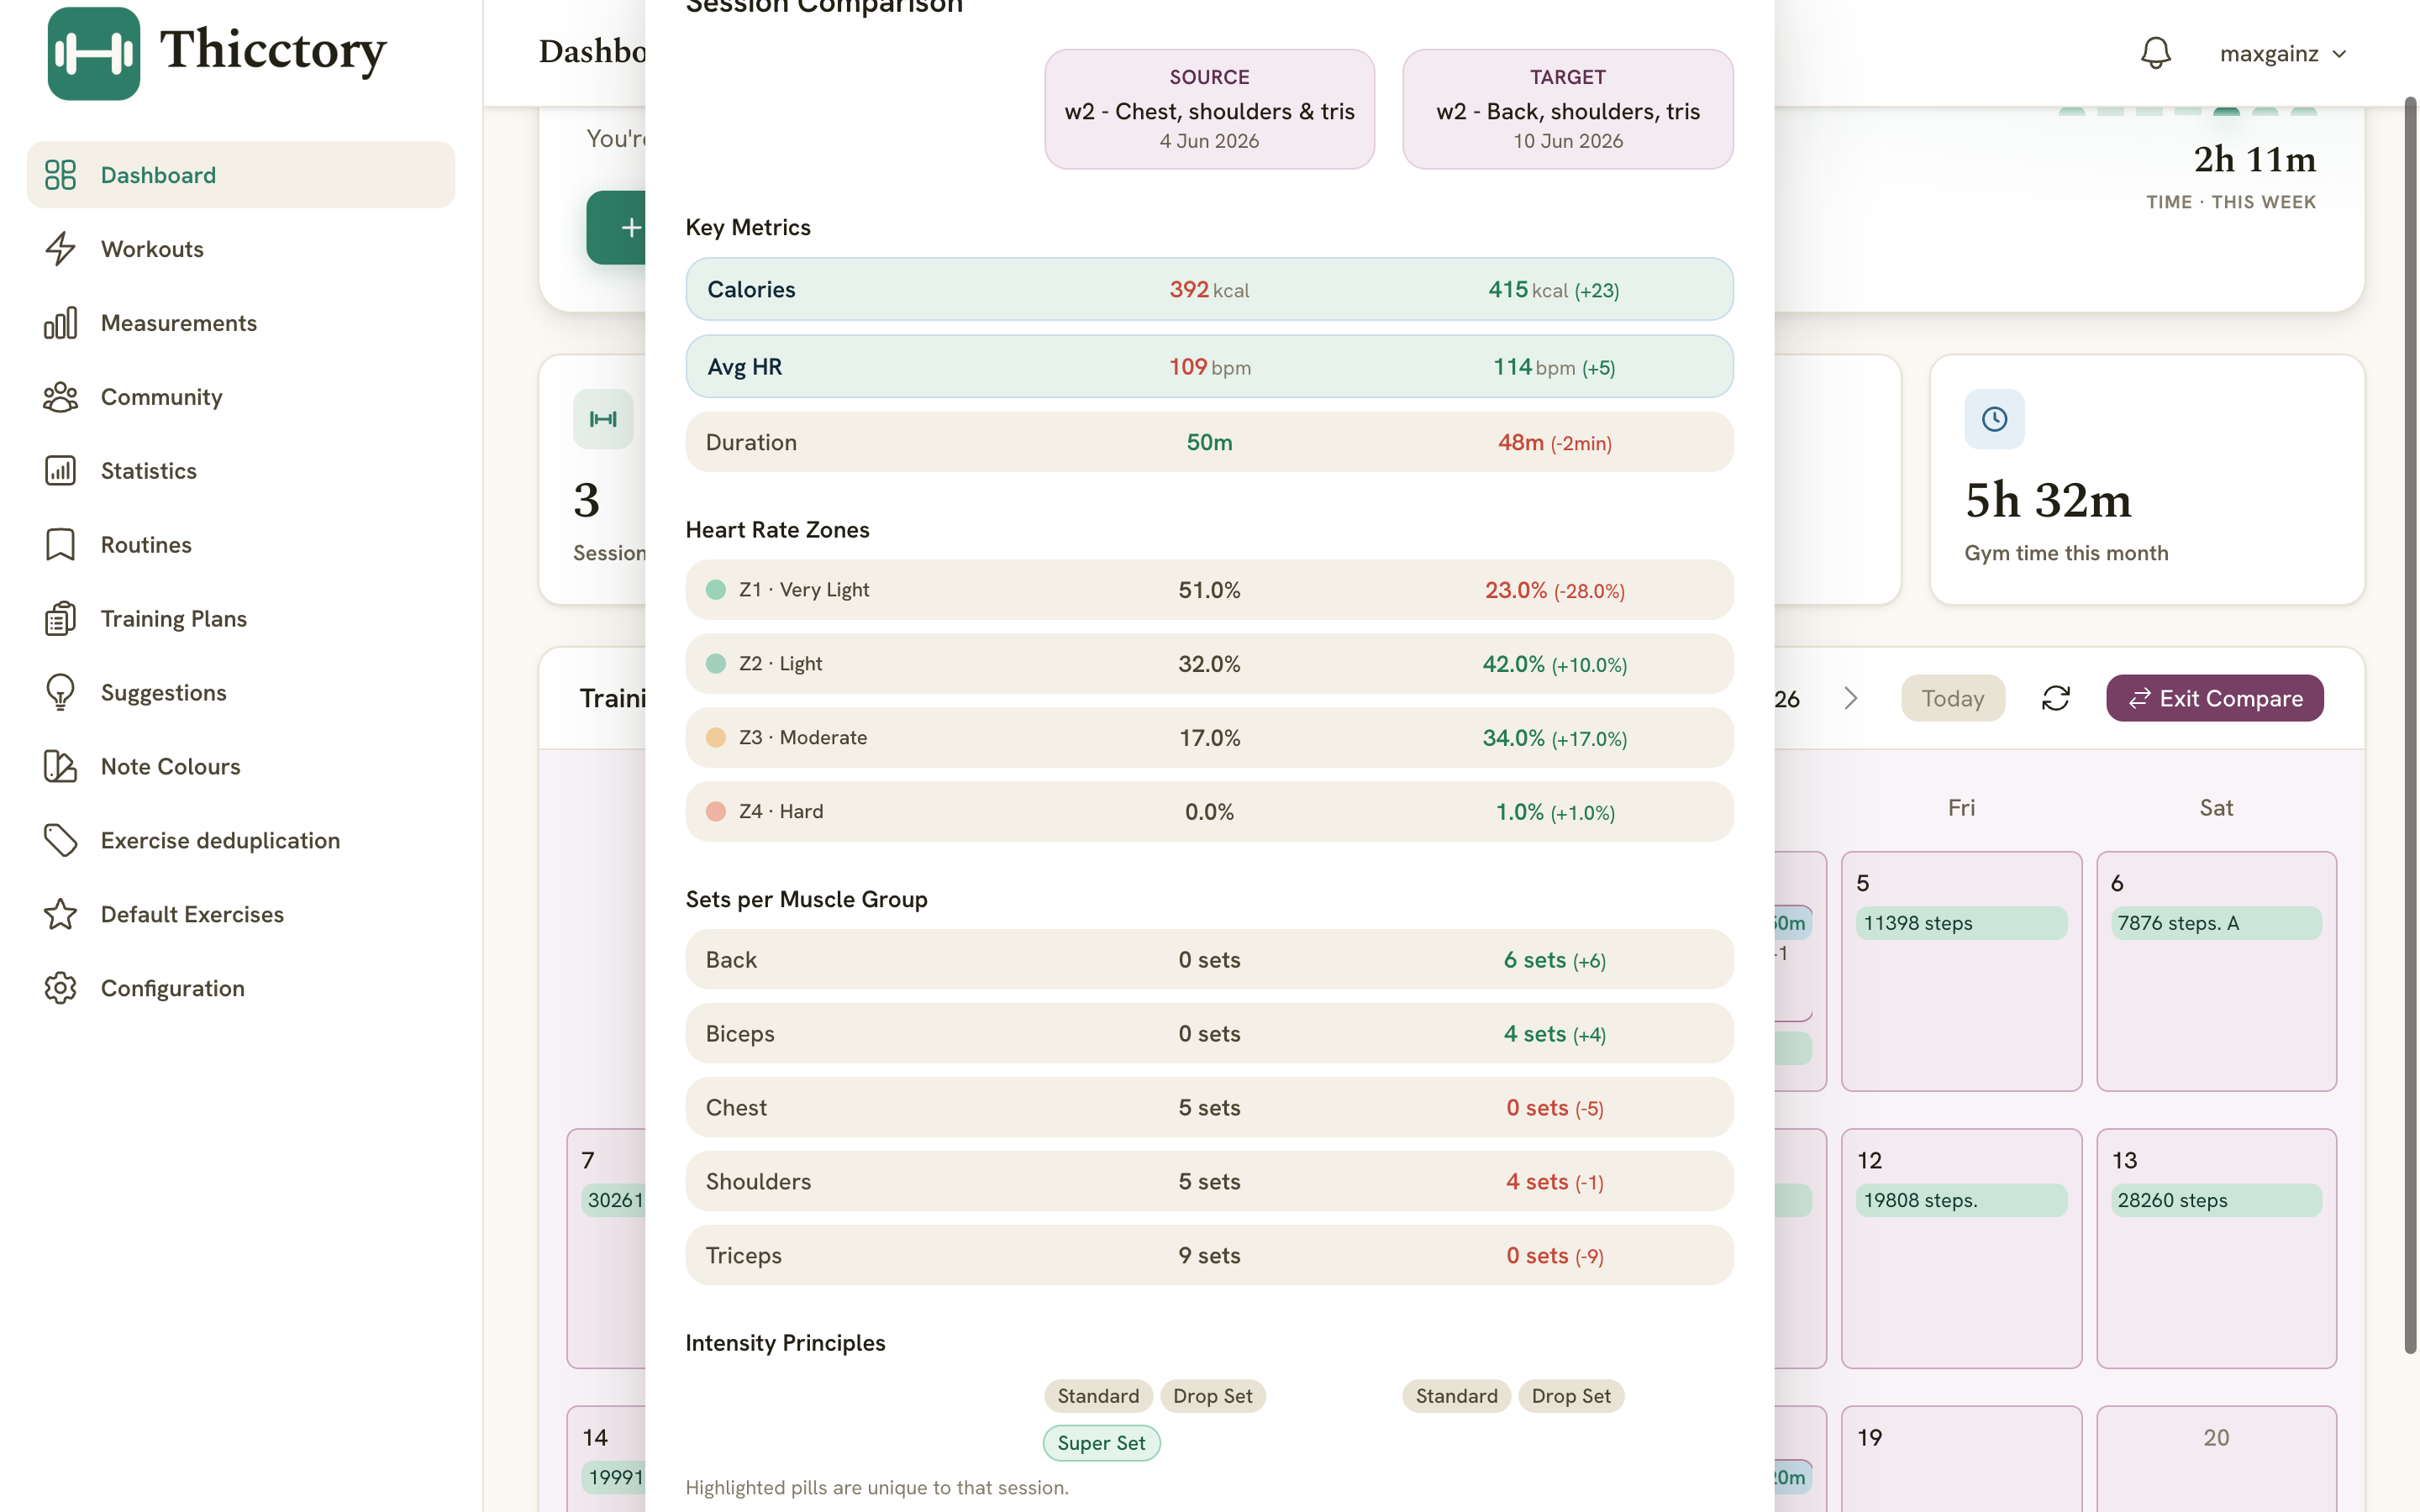This screenshot has width=2420, height=1512.
Task: Open Statistics page
Action: tap(241, 471)
